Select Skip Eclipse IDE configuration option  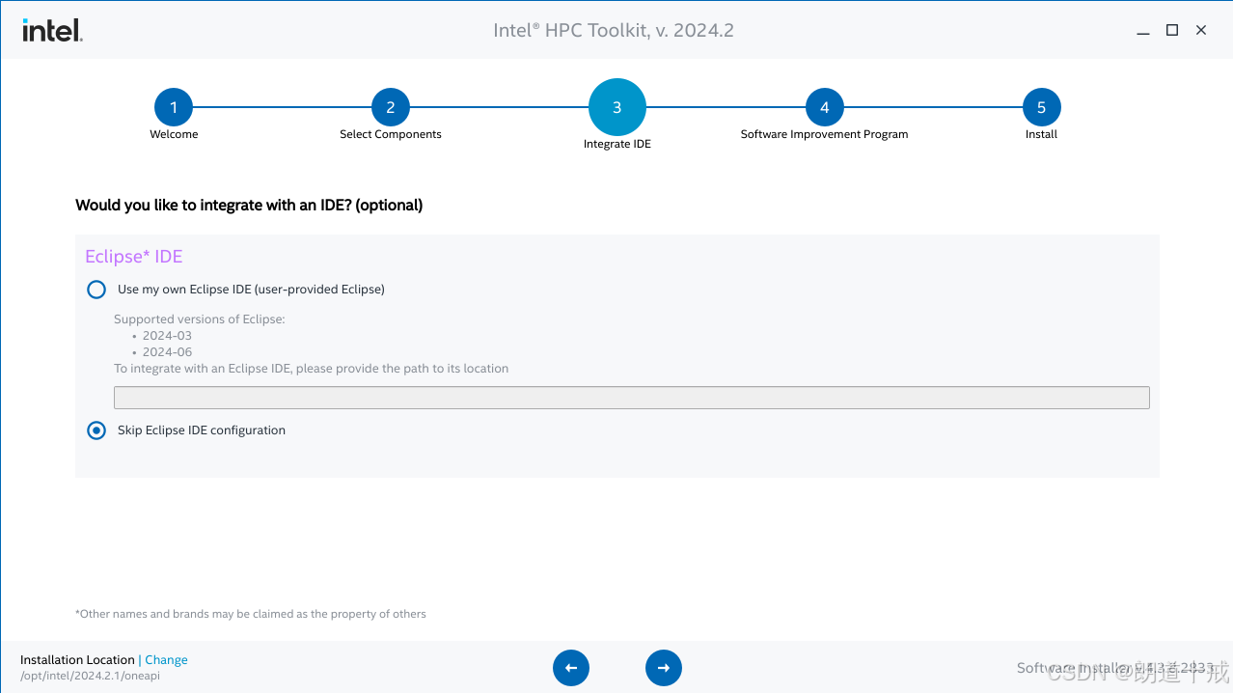coord(96,430)
